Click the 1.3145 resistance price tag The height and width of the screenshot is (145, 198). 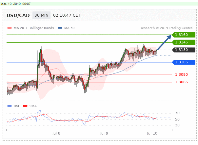pyautogui.click(x=184, y=42)
